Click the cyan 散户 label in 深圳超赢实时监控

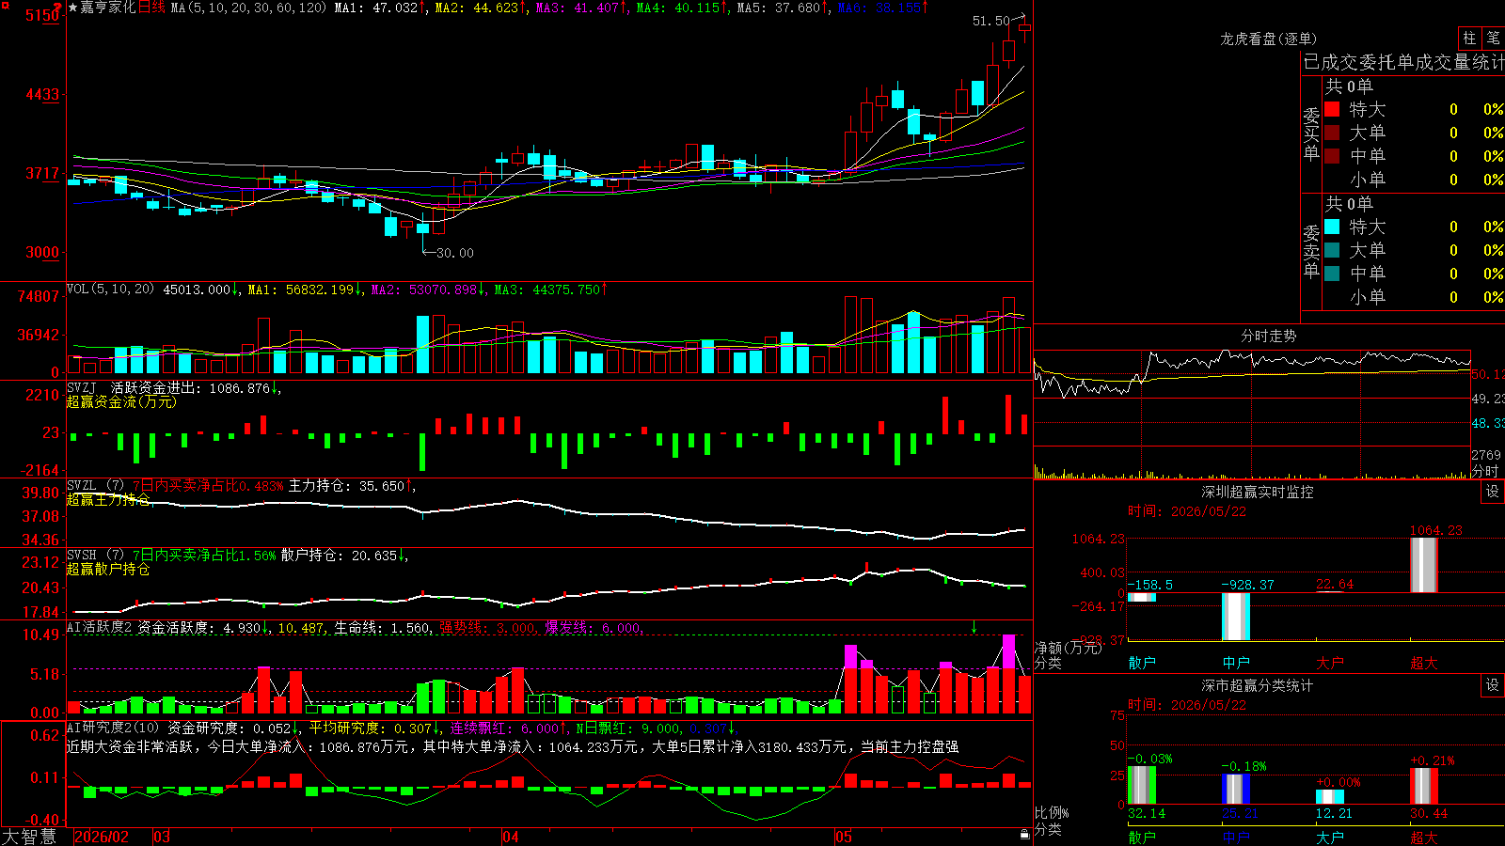[1142, 663]
